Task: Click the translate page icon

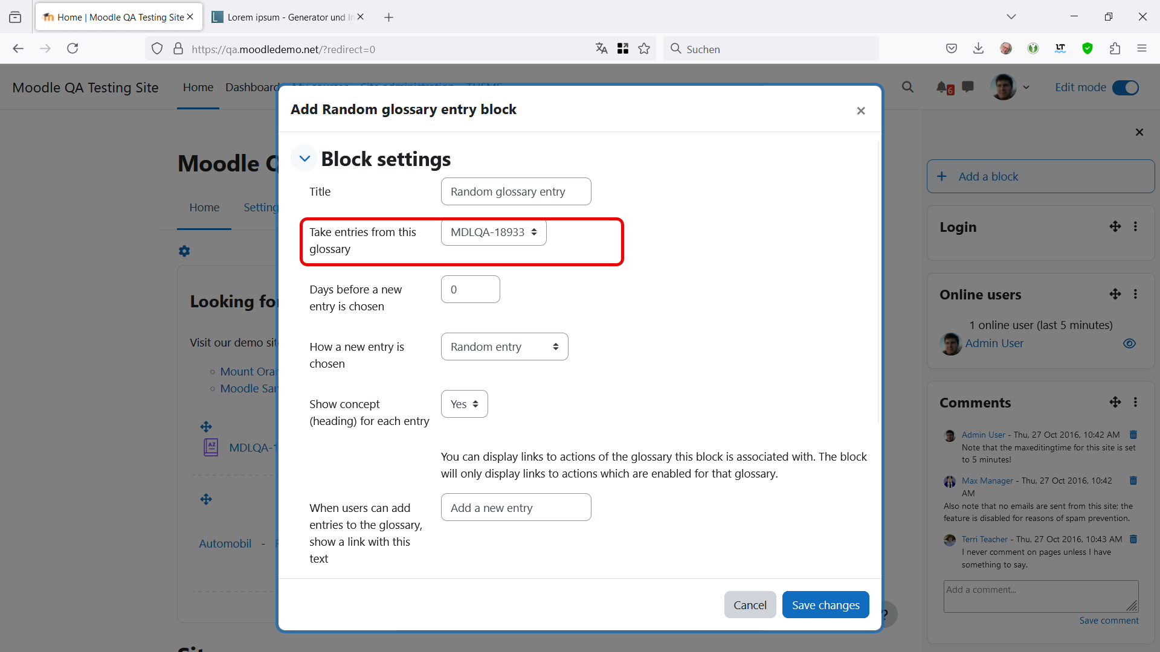Action: point(601,49)
